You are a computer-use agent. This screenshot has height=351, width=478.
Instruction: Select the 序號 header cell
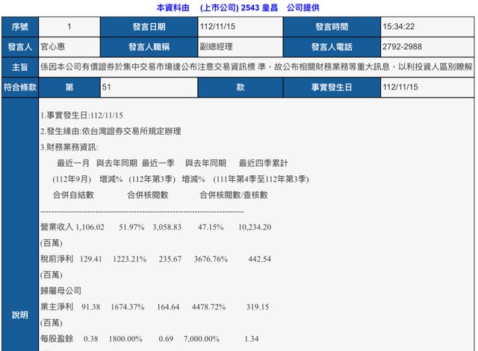pos(19,27)
